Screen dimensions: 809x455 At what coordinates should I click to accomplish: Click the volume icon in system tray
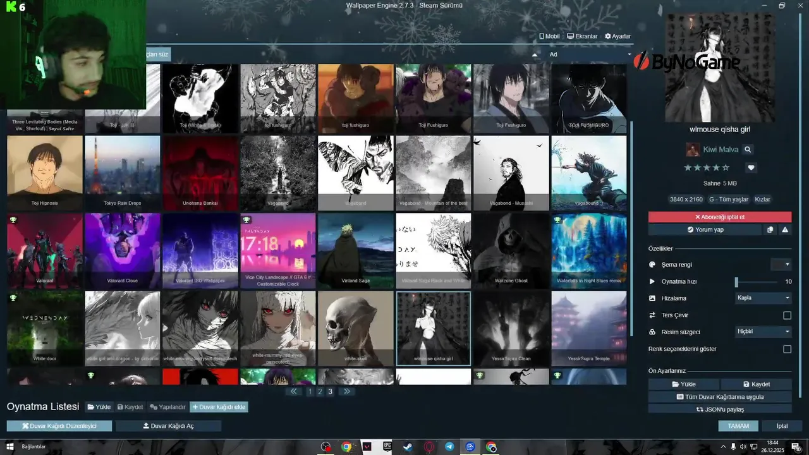743,447
